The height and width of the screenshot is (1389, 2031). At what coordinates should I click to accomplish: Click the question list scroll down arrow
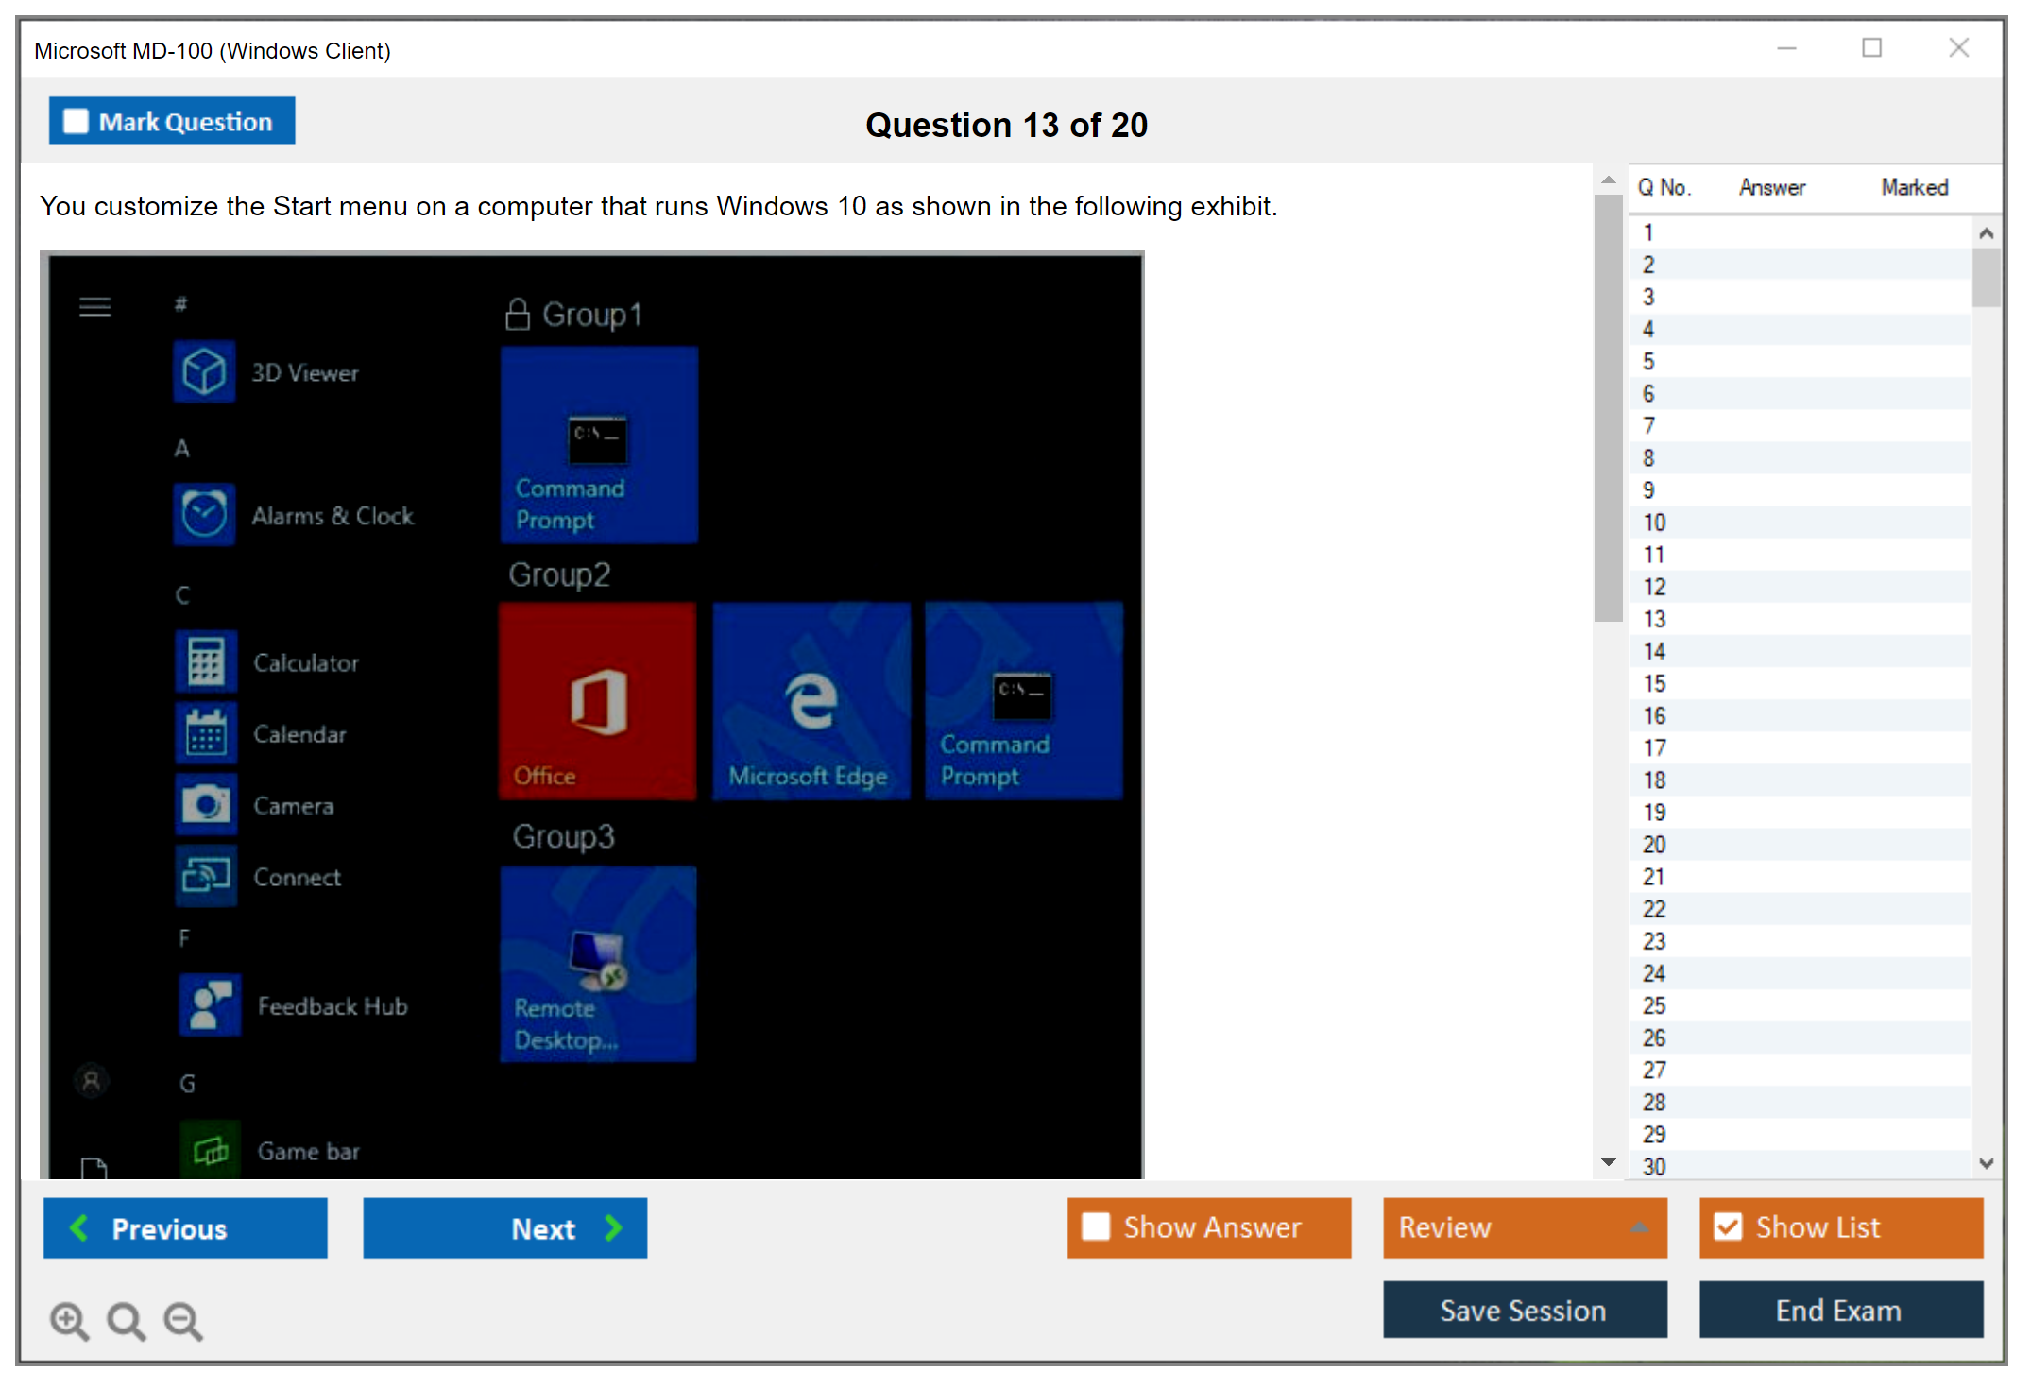pos(1986,1163)
